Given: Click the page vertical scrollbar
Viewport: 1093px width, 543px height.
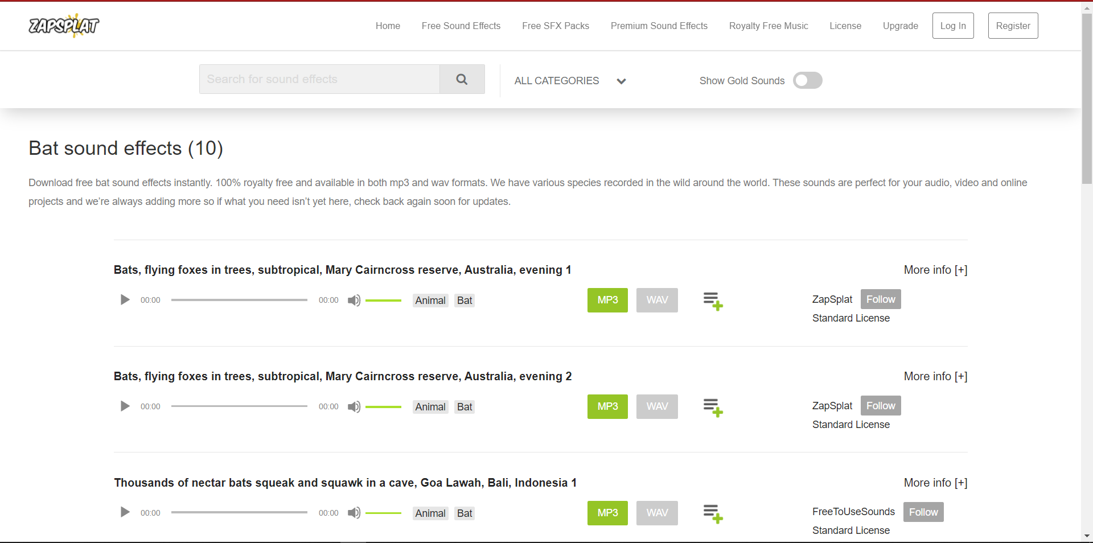Looking at the screenshot, I should pyautogui.click(x=1087, y=98).
